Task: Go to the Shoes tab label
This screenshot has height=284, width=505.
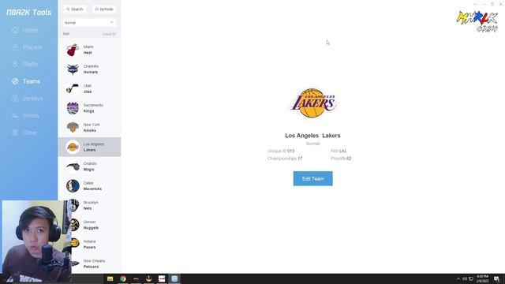Action: [31, 116]
